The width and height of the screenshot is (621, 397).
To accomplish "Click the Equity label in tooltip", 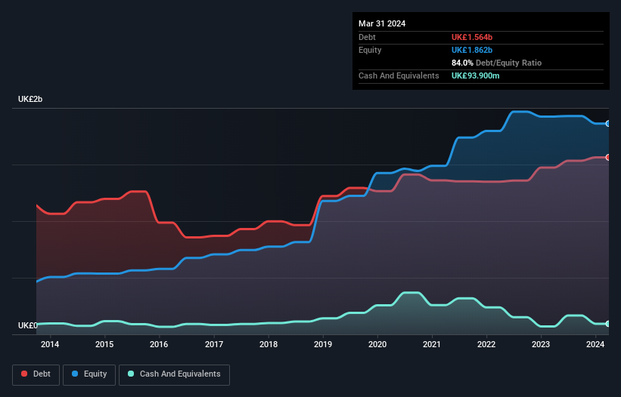I will click(370, 50).
